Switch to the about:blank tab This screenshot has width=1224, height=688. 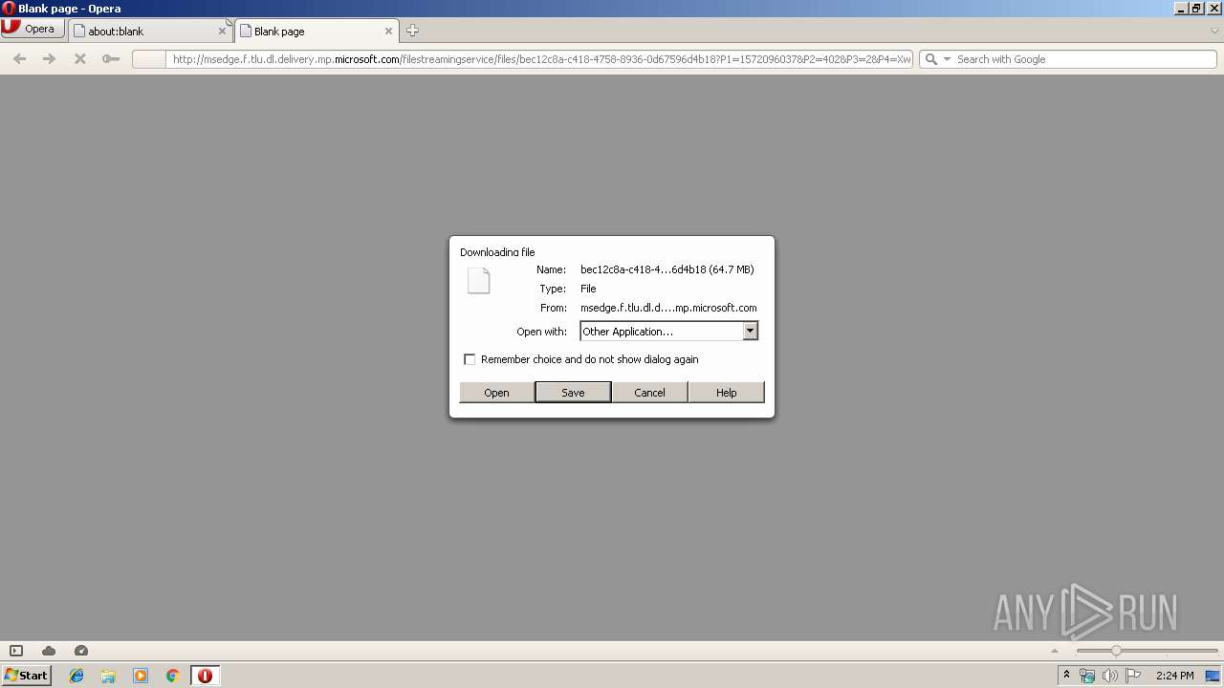[x=151, y=31]
